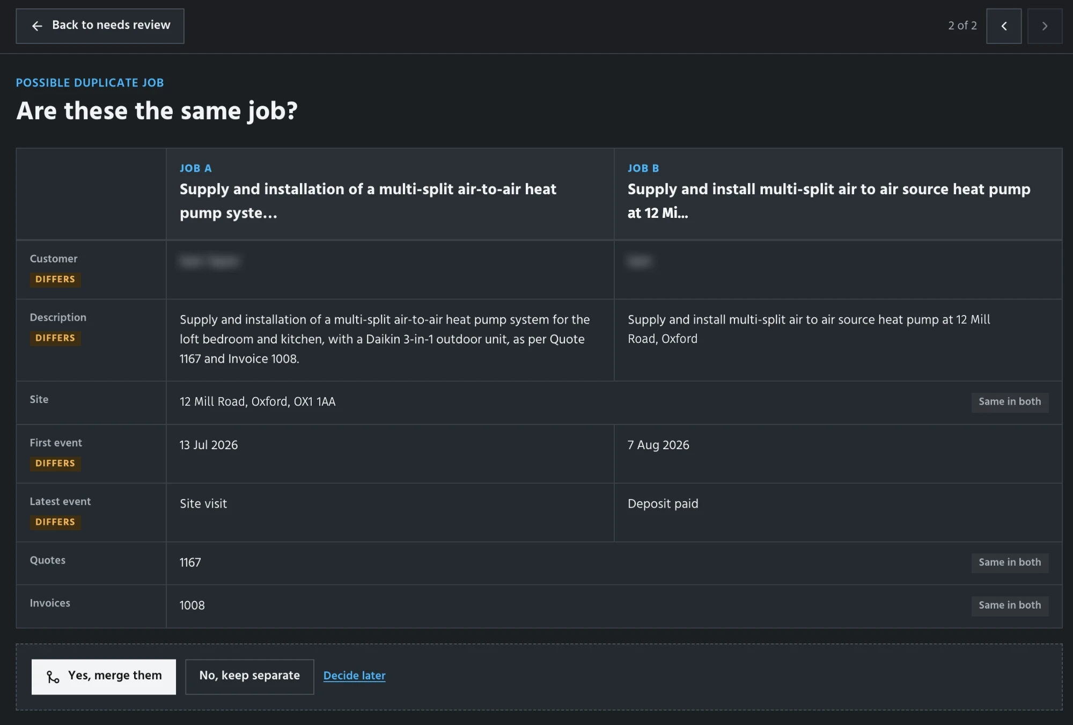Click quote number 1167 in Quotes row

(190, 562)
